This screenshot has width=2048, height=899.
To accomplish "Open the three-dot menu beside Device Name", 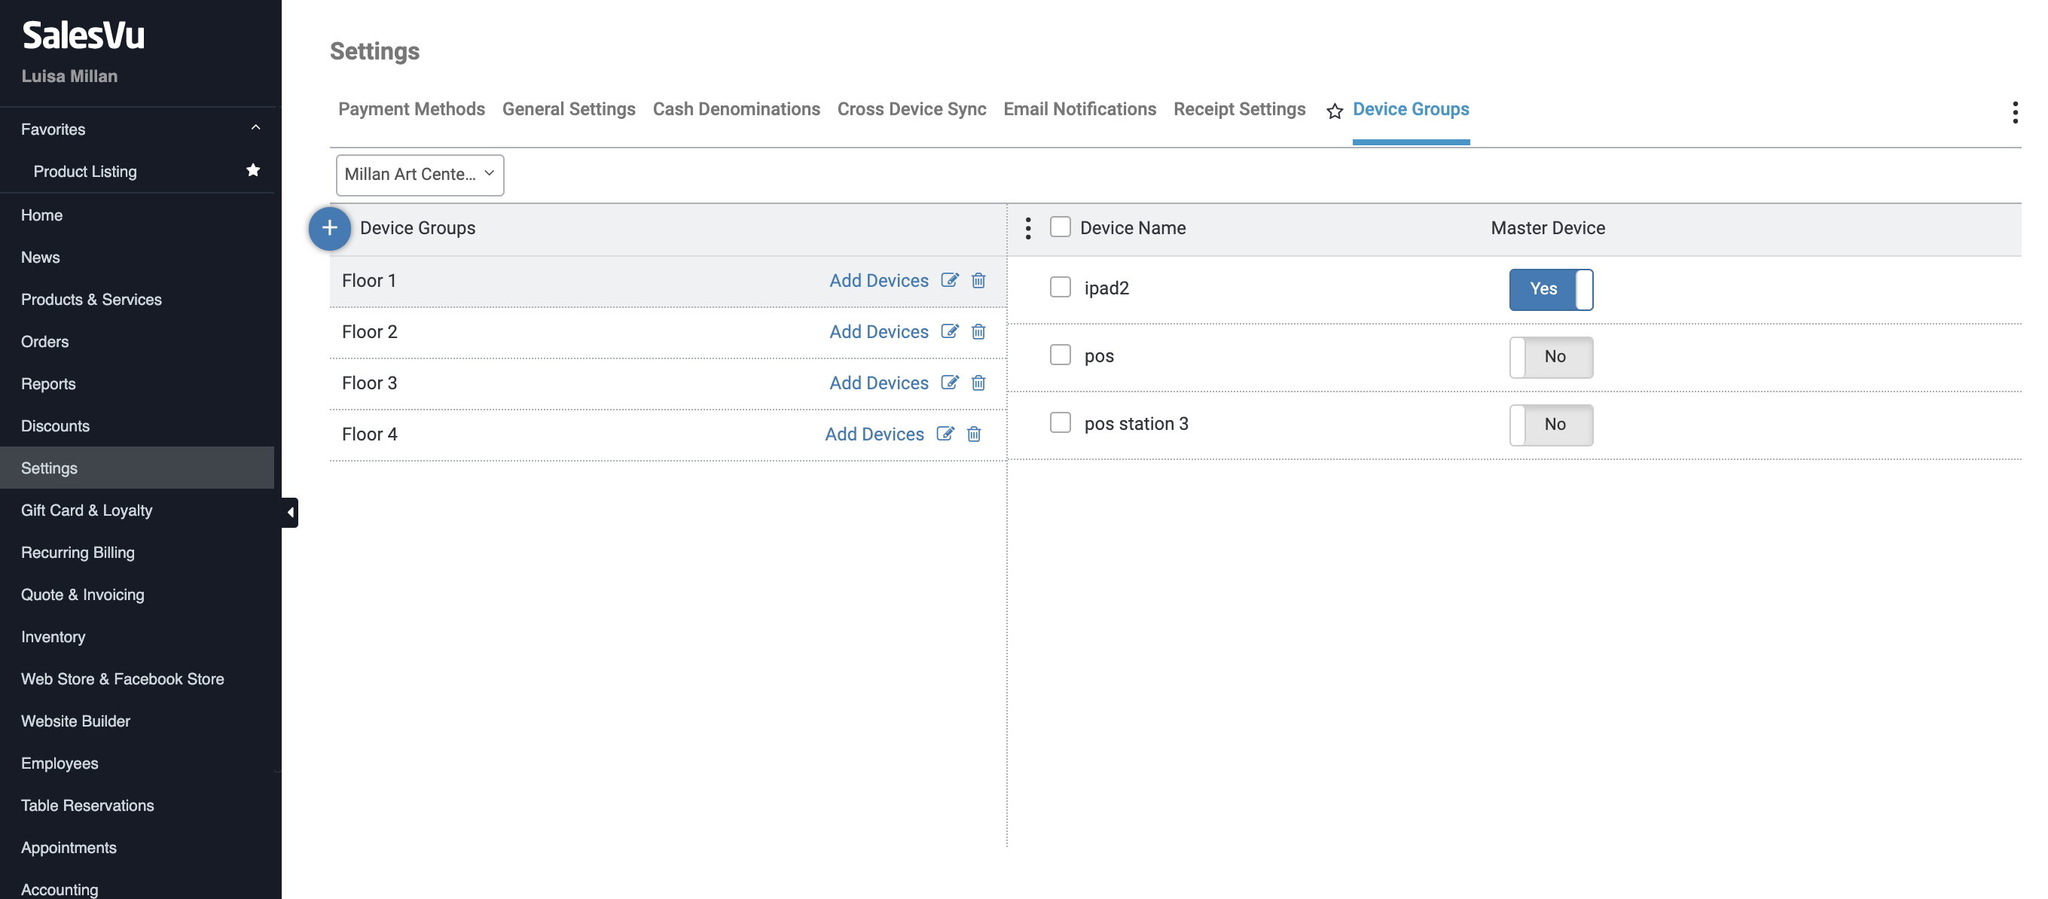I will point(1028,228).
